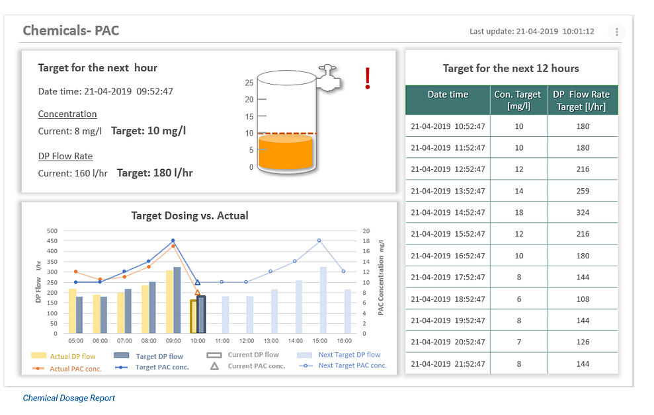
Task: Expand the Target for the next 12 hours table
Action: tap(511, 68)
